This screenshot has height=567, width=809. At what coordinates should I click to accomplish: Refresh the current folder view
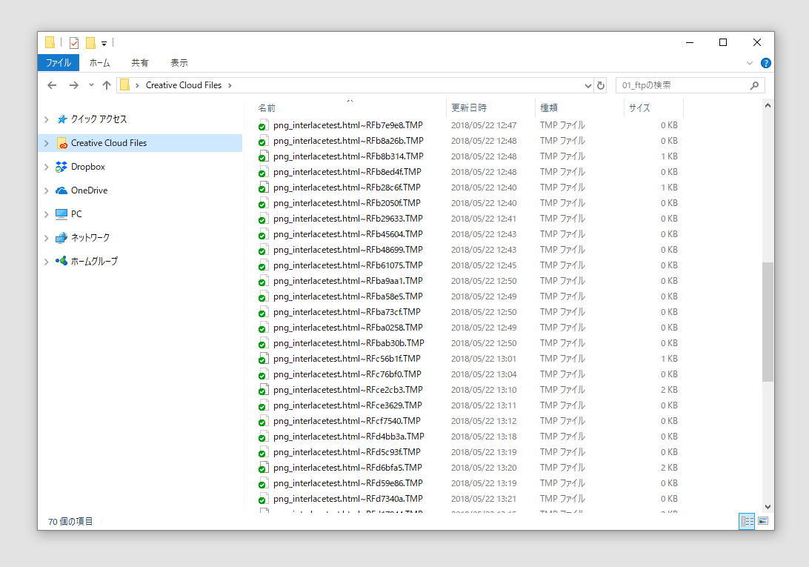click(601, 85)
